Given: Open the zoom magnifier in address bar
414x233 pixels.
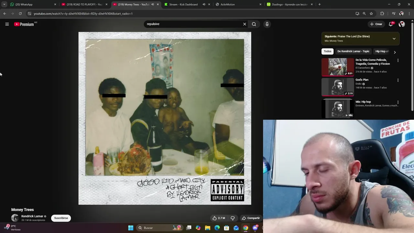Looking at the screenshot, I should (364, 14).
